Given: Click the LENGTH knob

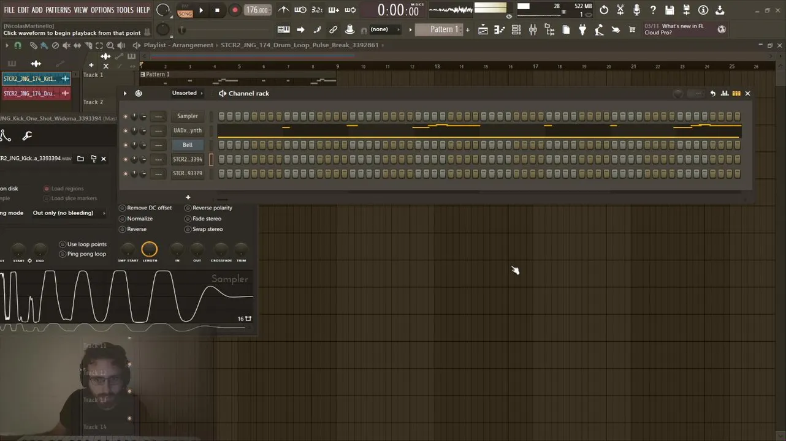Looking at the screenshot, I should 150,249.
